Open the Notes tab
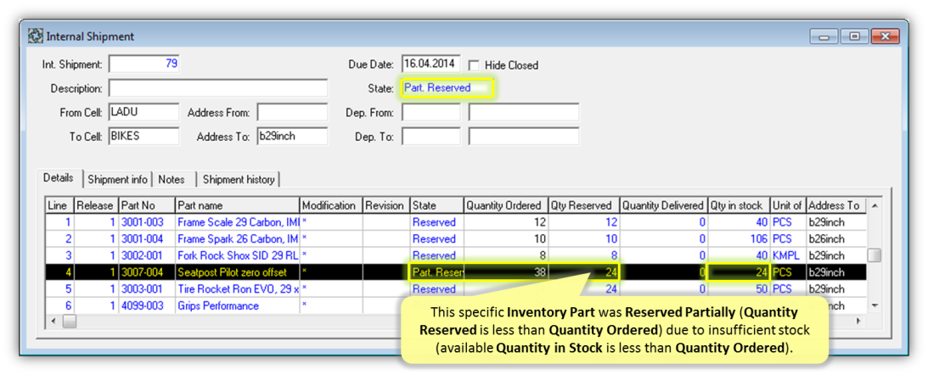The width and height of the screenshot is (928, 375). pos(172,179)
